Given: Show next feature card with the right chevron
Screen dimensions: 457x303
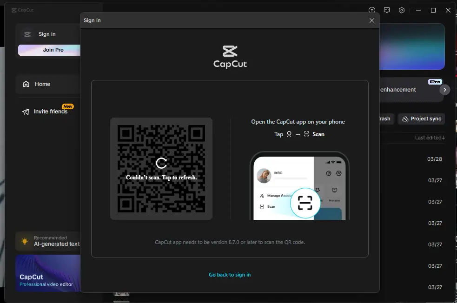Looking at the screenshot, I should 445,90.
